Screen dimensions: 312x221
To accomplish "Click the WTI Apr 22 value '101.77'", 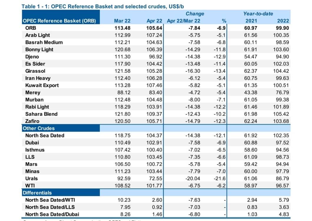I will point(154,185).
